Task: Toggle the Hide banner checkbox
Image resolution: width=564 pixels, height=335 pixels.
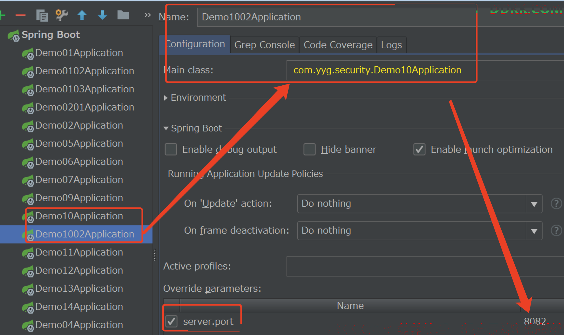Action: [x=310, y=149]
